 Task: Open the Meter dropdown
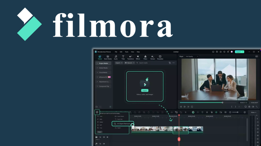tap(254, 112)
